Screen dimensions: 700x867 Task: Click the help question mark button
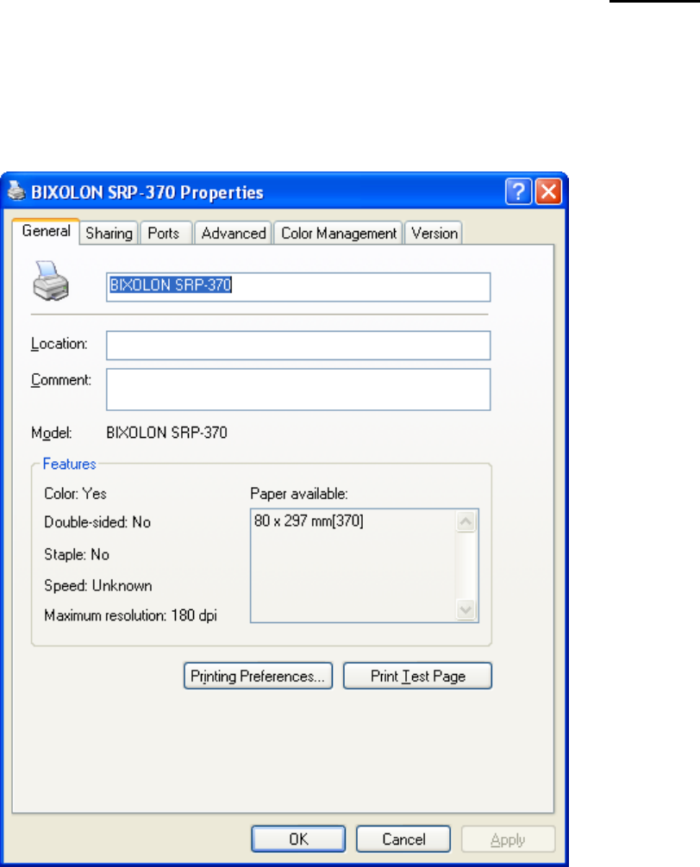tap(518, 191)
